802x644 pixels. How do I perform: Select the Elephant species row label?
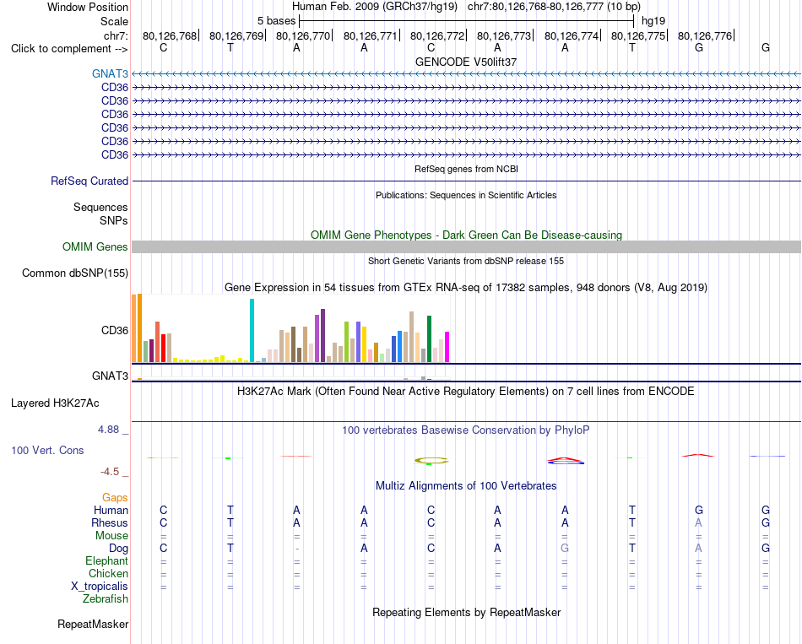[x=106, y=561]
